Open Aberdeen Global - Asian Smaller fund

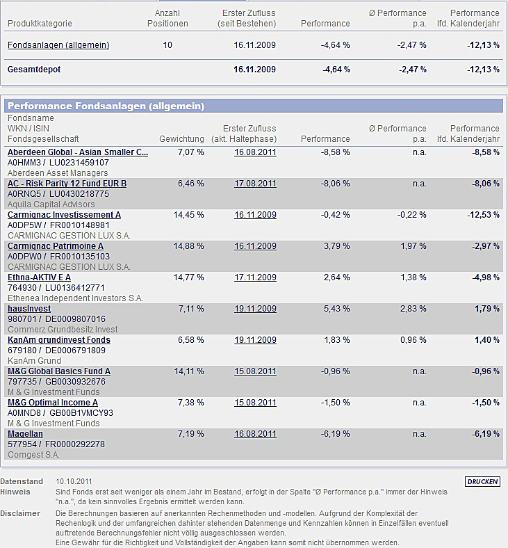(78, 152)
